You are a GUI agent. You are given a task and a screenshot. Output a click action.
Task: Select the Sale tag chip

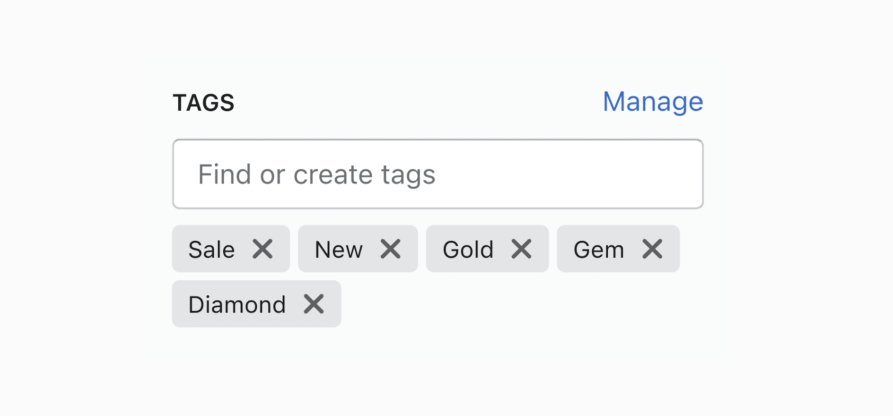[211, 249]
